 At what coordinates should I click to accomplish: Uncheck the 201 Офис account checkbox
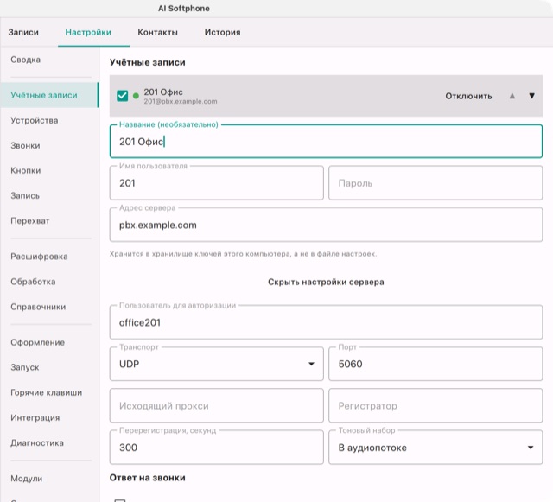(123, 96)
